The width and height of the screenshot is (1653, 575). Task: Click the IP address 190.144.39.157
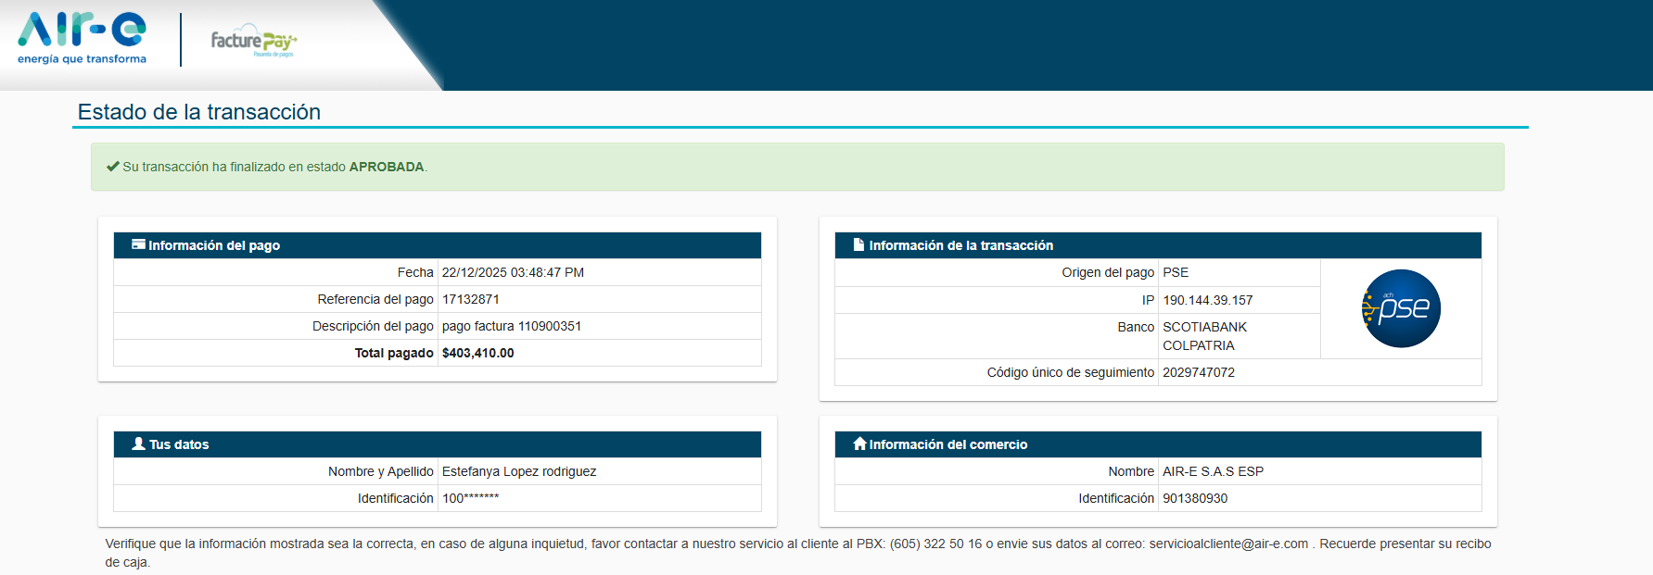(1207, 300)
